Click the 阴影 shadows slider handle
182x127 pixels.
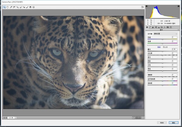click(163, 63)
